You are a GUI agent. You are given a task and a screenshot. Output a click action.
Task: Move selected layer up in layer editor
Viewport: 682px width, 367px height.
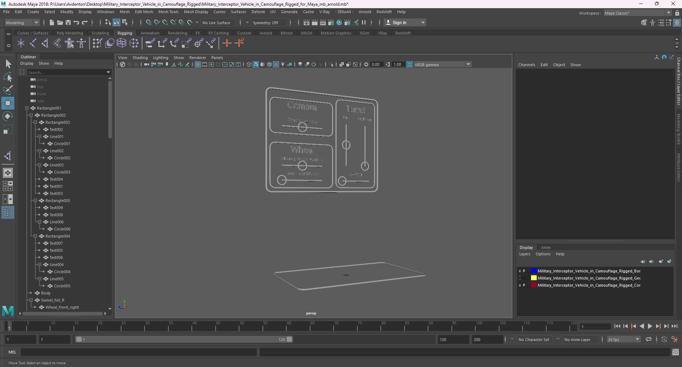point(643,261)
